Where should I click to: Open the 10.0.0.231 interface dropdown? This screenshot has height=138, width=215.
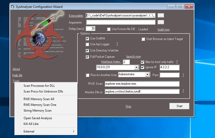(136, 67)
